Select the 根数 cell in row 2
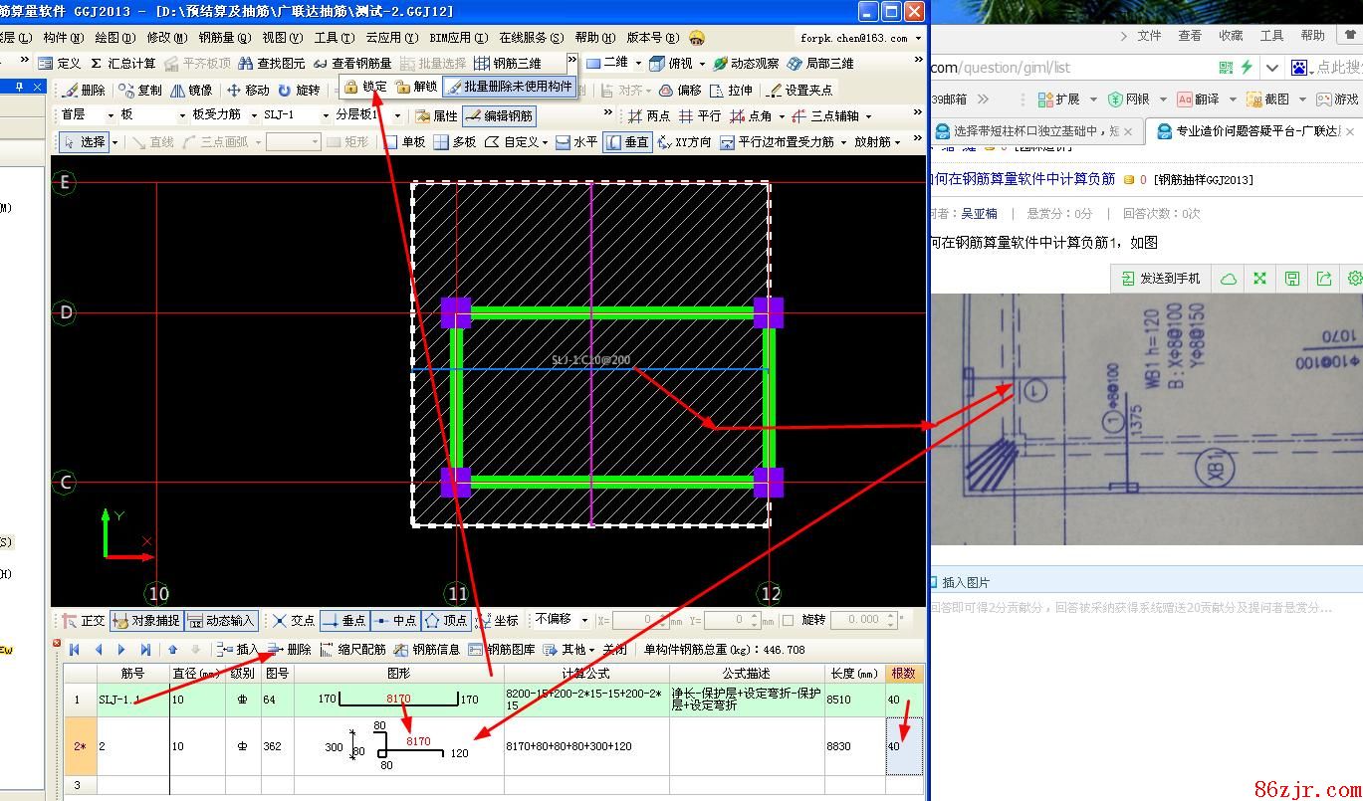Viewport: 1363px width, 801px height. (x=903, y=745)
